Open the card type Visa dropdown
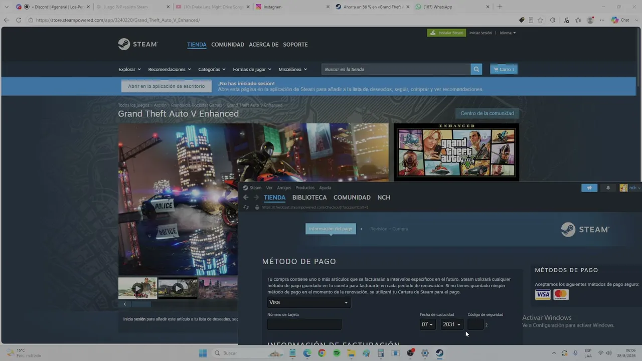642x361 pixels. click(x=309, y=302)
